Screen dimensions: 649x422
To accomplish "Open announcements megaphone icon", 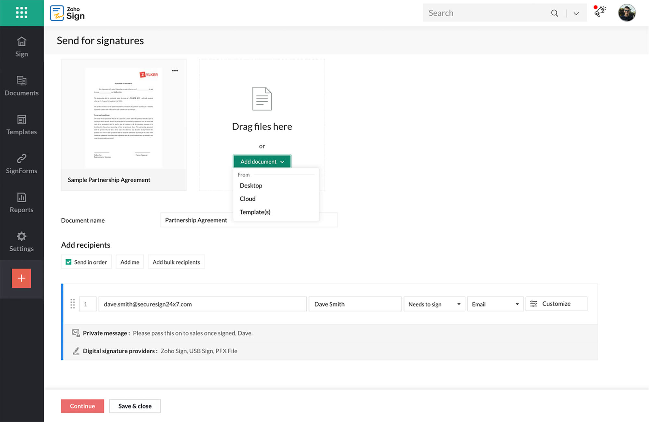I will (600, 12).
